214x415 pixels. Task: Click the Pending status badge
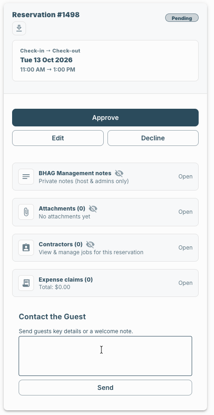tap(182, 18)
